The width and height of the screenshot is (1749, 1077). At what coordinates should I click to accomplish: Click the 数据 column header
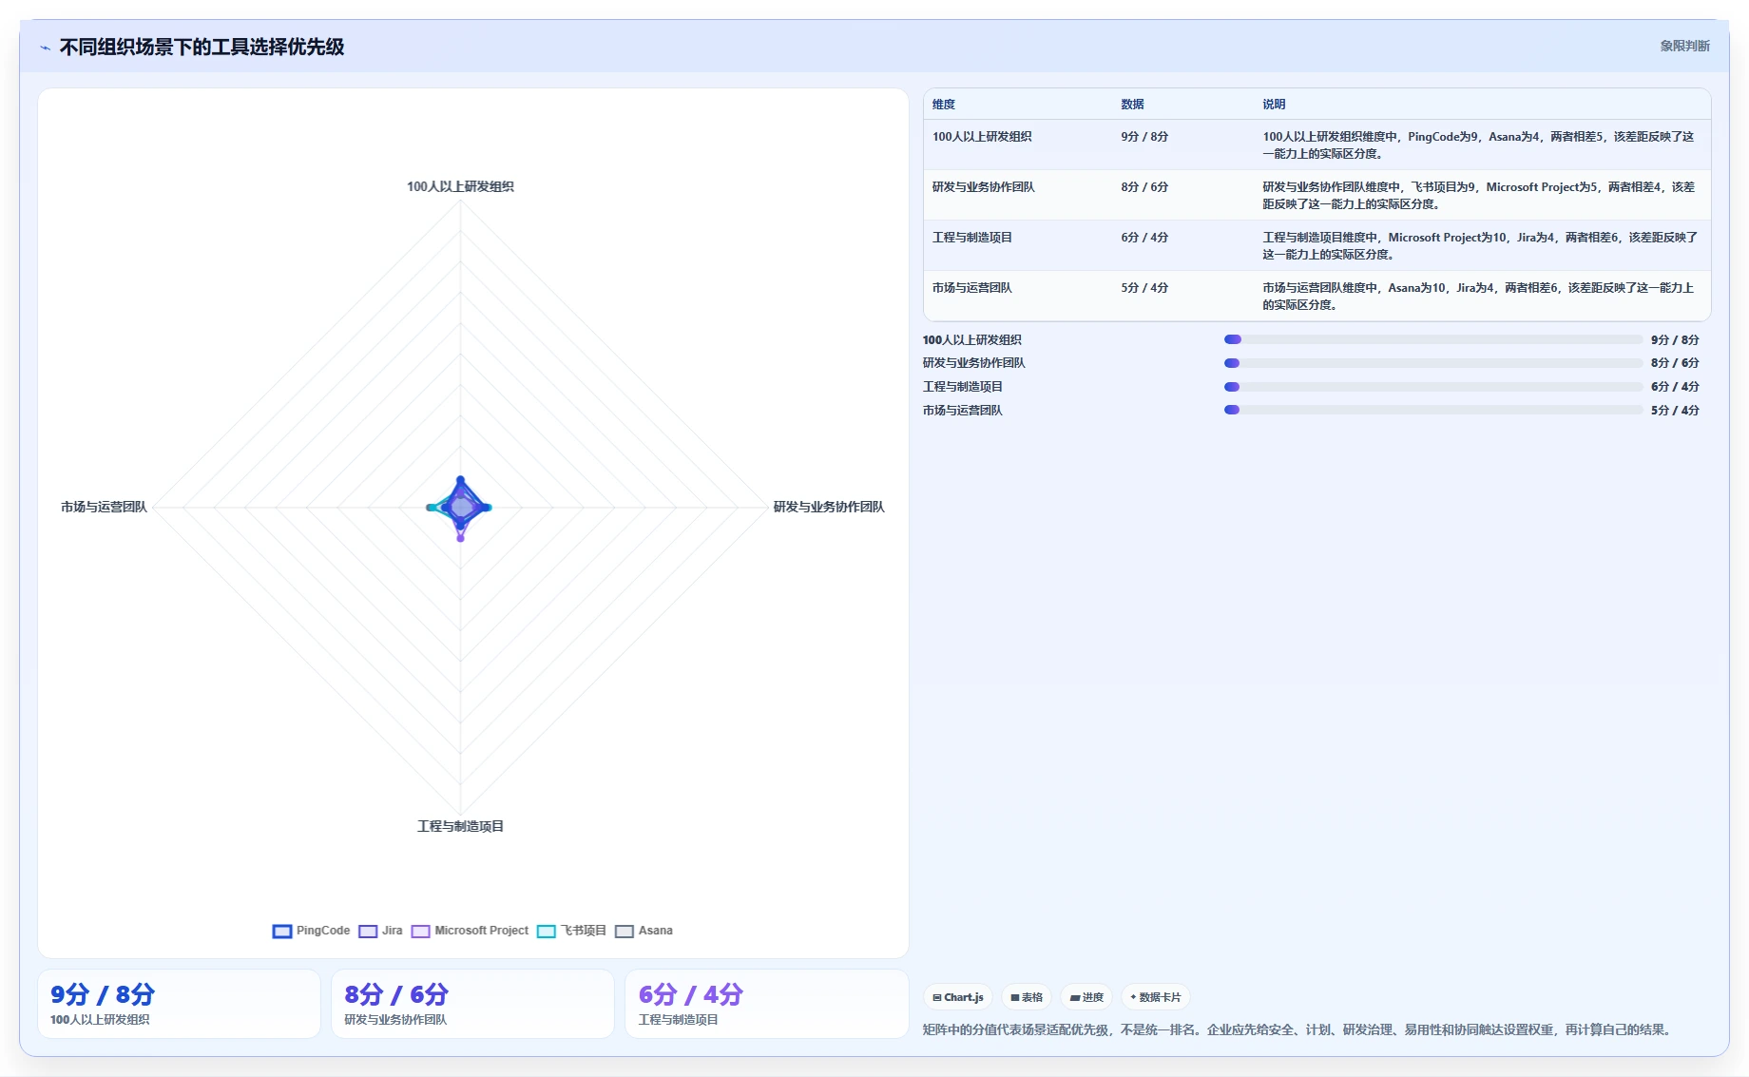(x=1132, y=105)
